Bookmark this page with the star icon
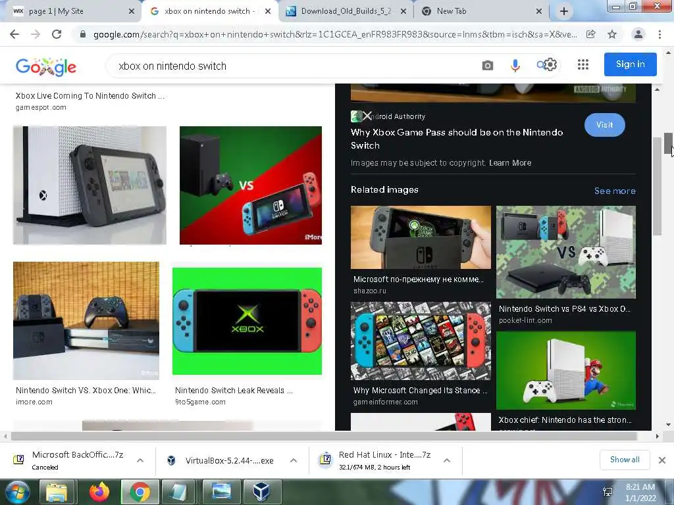This screenshot has width=674, height=505. coord(612,34)
